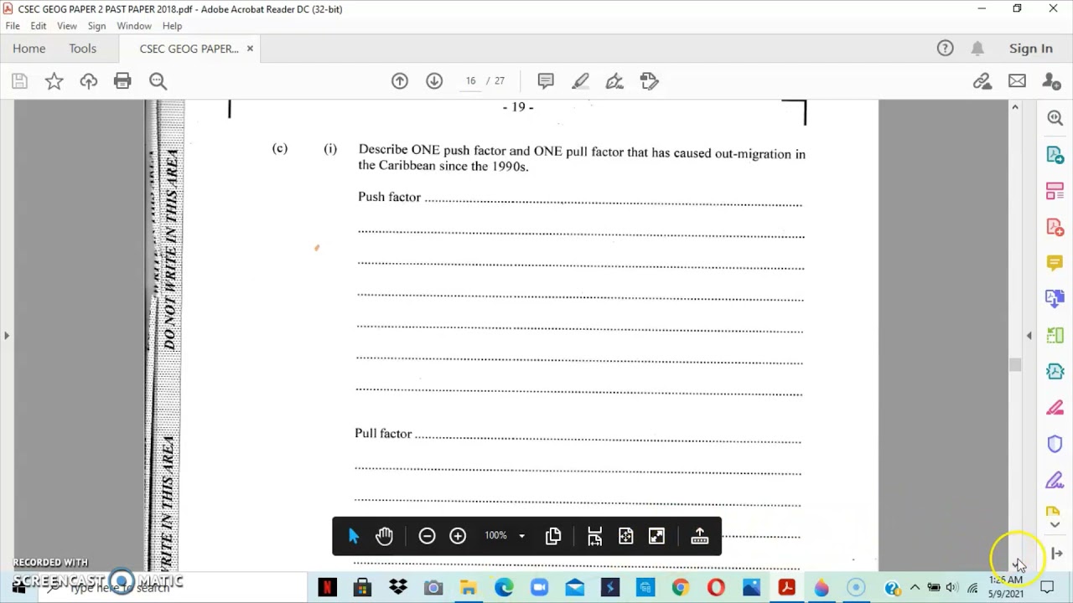Open the search tools icon in the right pane
The height and width of the screenshot is (603, 1073).
tap(1055, 118)
